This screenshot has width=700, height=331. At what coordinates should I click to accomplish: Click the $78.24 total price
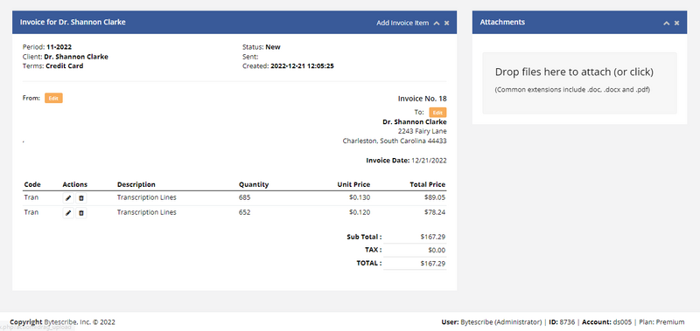coord(435,212)
